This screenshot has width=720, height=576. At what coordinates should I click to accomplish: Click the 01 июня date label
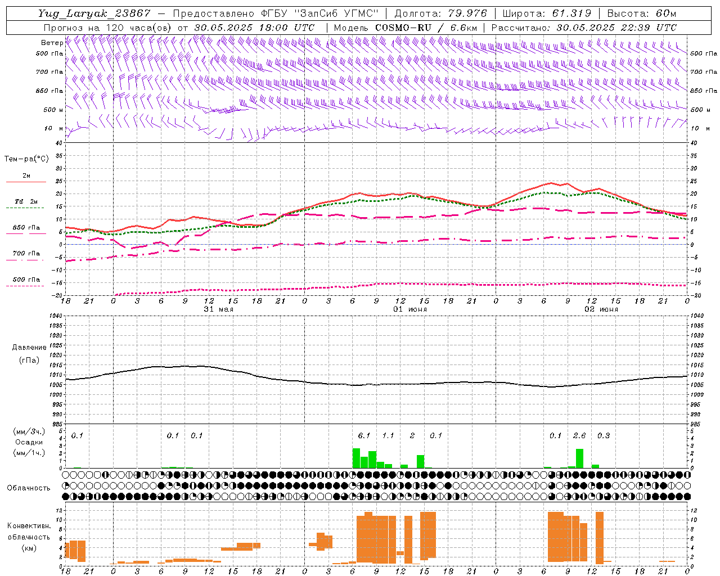point(410,309)
